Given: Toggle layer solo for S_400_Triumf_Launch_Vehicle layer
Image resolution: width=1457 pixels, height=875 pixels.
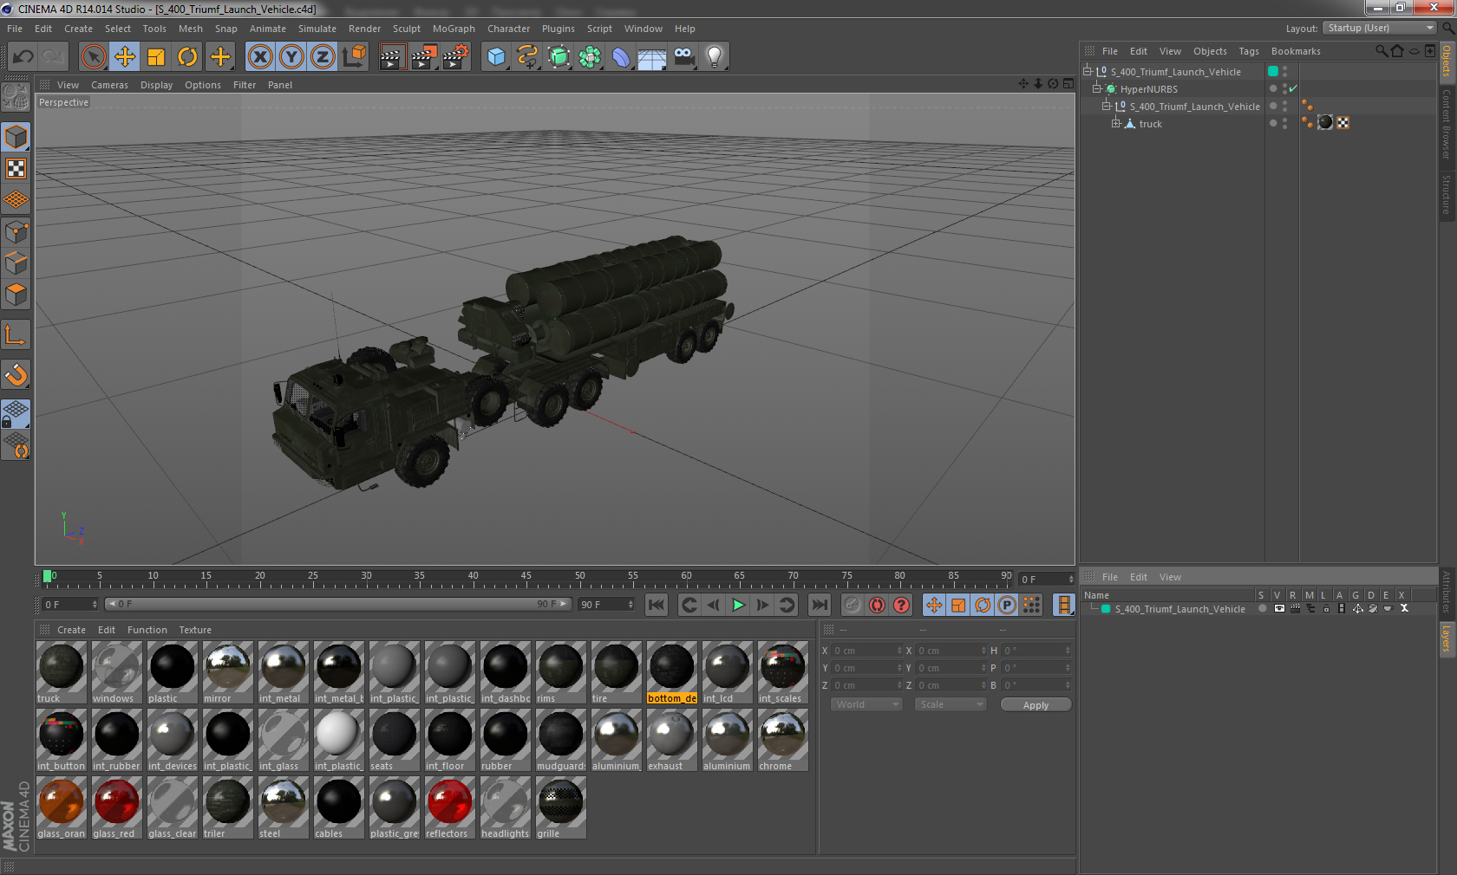Looking at the screenshot, I should pyautogui.click(x=1263, y=608).
